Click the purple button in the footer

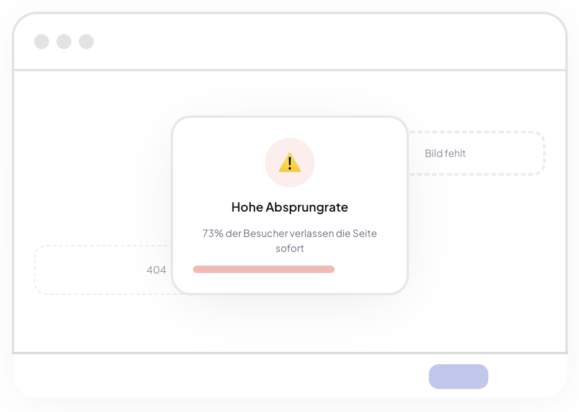point(458,377)
